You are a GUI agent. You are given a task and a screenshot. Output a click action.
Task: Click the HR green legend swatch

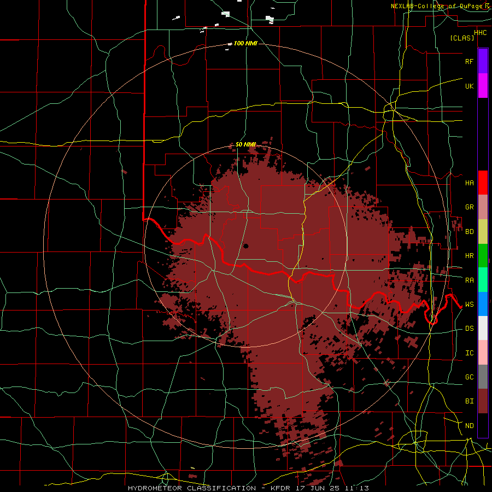[483, 256]
